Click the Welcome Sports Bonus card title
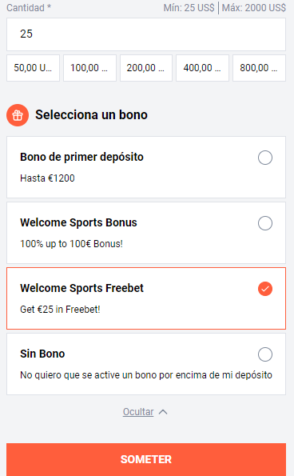The width and height of the screenshot is (294, 476). [78, 222]
